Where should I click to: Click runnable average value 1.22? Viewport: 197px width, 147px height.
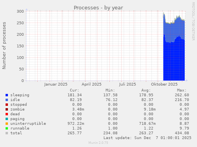[x=149, y=128]
